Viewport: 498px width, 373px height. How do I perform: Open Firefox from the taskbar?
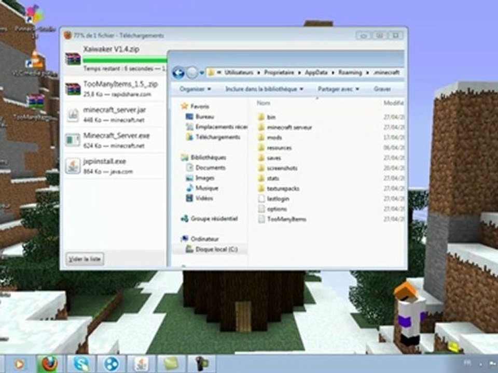[49, 364]
